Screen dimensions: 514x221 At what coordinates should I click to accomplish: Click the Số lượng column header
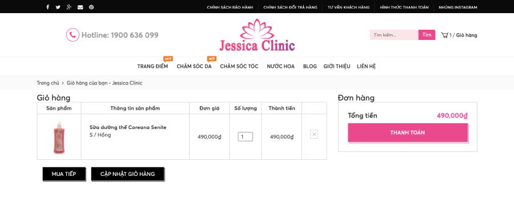(246, 108)
